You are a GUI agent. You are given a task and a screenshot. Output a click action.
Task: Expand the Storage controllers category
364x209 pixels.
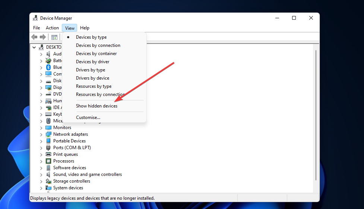click(x=41, y=181)
